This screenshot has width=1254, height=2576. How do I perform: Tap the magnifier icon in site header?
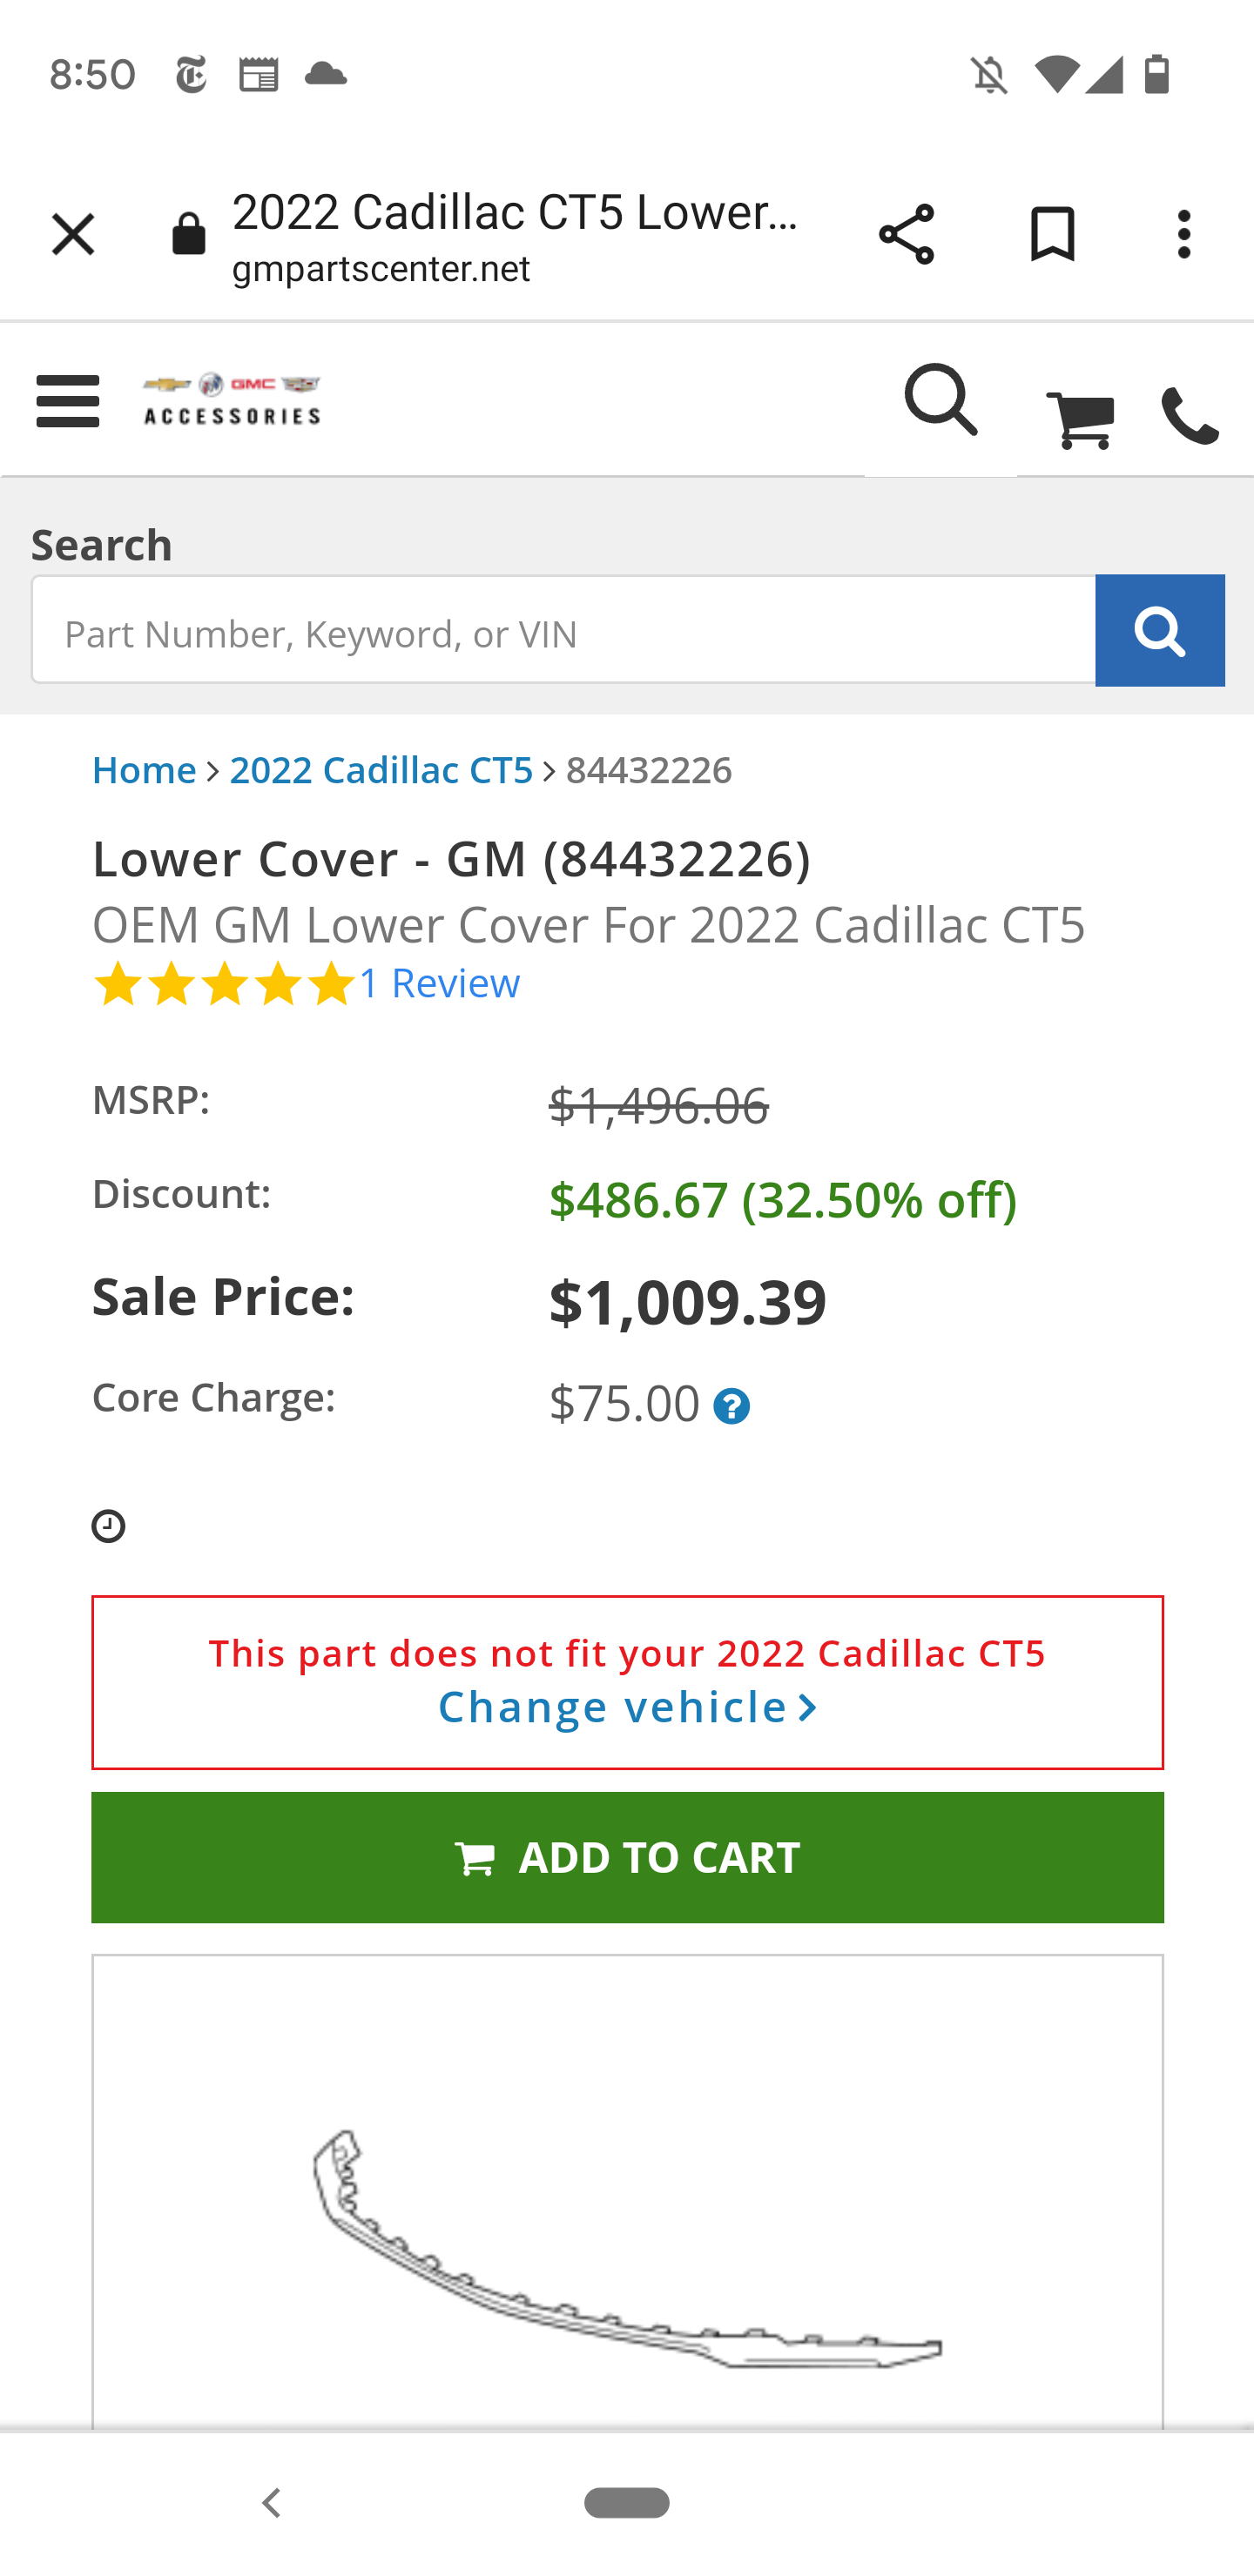940,401
